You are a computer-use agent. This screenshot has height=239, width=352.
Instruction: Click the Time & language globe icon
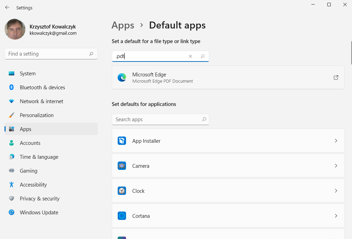coord(11,157)
